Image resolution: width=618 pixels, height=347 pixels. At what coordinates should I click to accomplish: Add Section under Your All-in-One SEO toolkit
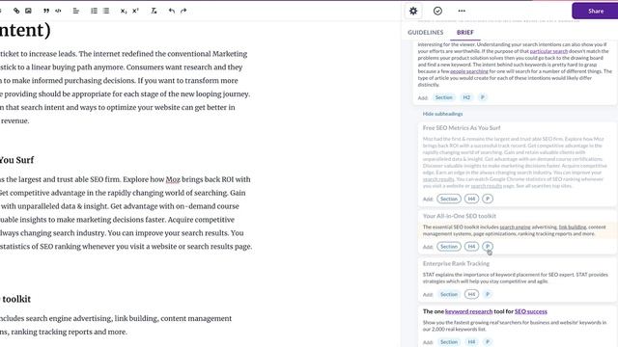point(449,247)
